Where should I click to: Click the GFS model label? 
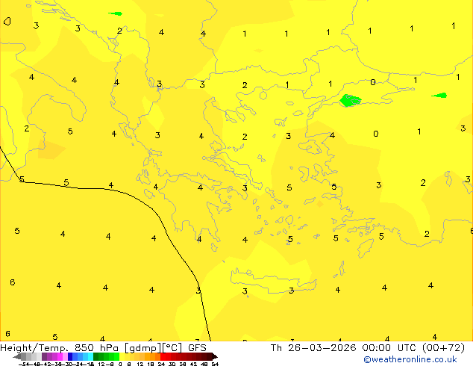[x=197, y=347]
